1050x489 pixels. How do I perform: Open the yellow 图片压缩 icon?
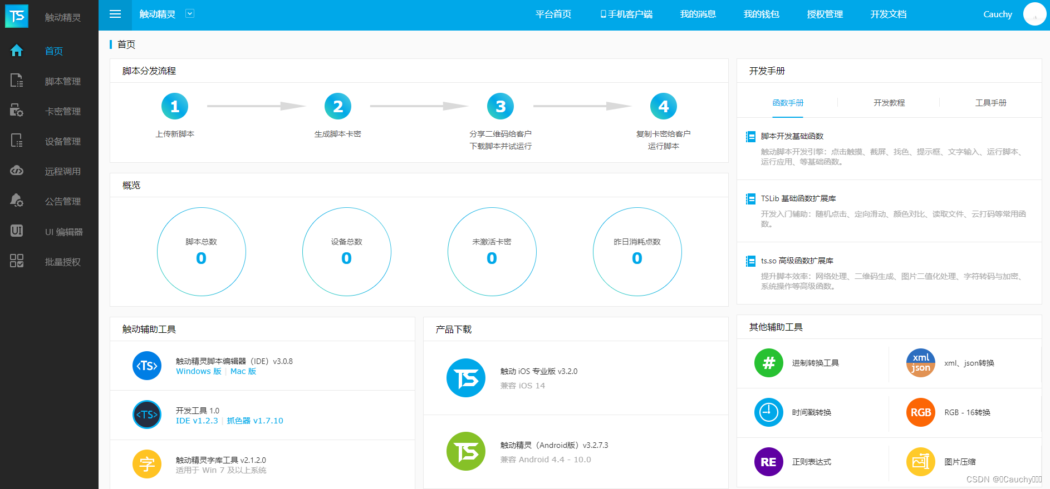921,462
